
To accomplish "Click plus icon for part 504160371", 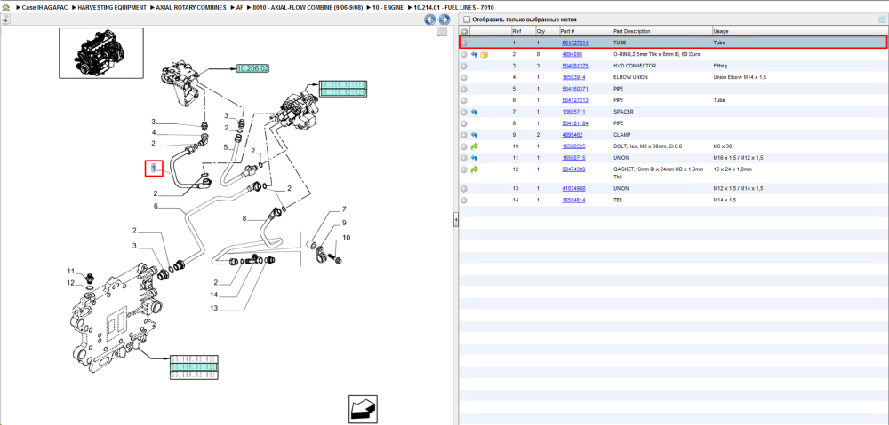I will click(464, 89).
